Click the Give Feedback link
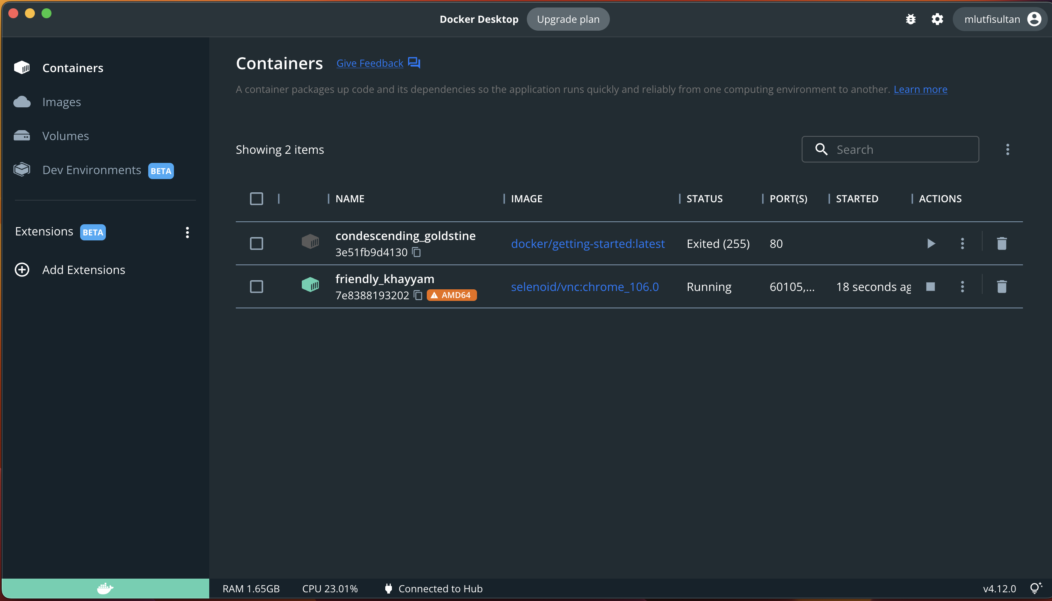The height and width of the screenshot is (601, 1052). [x=369, y=63]
